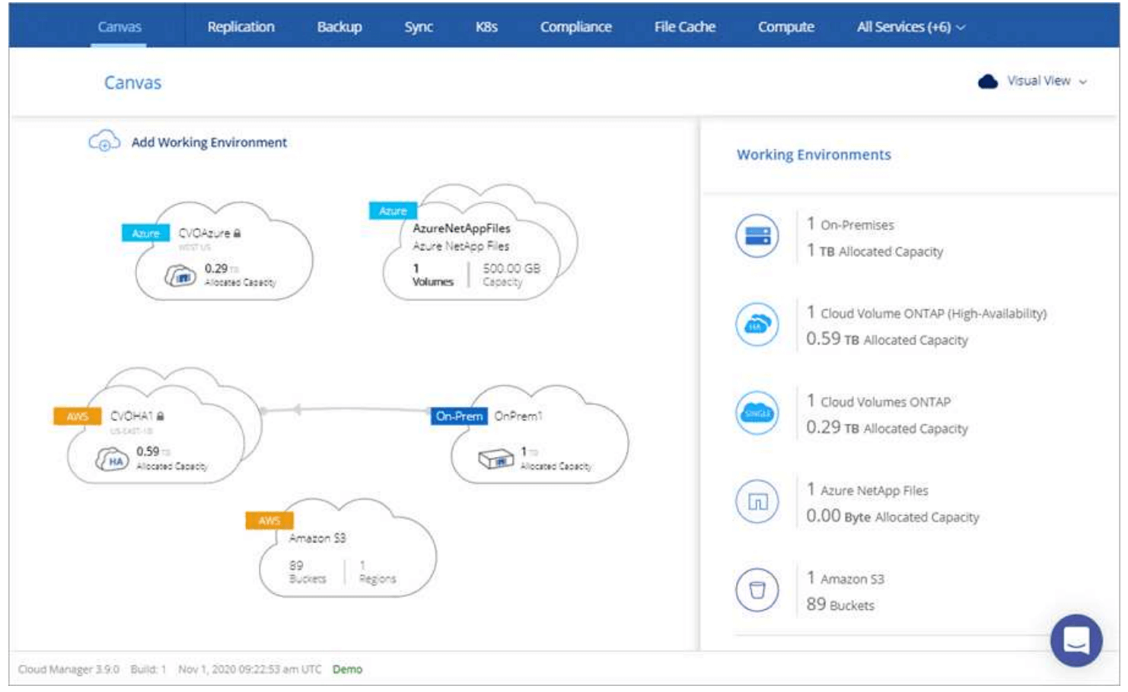This screenshot has width=1128, height=692.
Task: Click the Add Working Environment cloud icon
Action: 104,141
